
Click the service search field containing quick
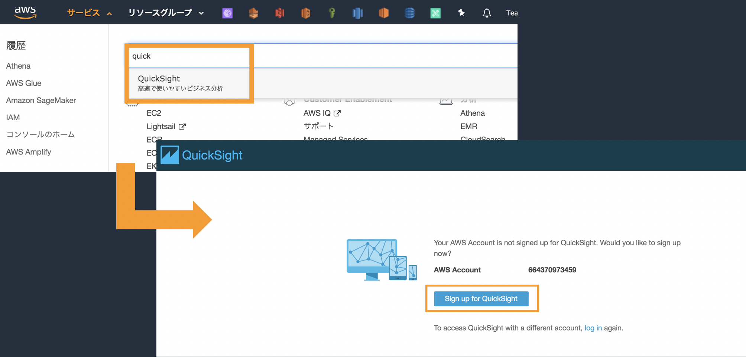(x=322, y=56)
